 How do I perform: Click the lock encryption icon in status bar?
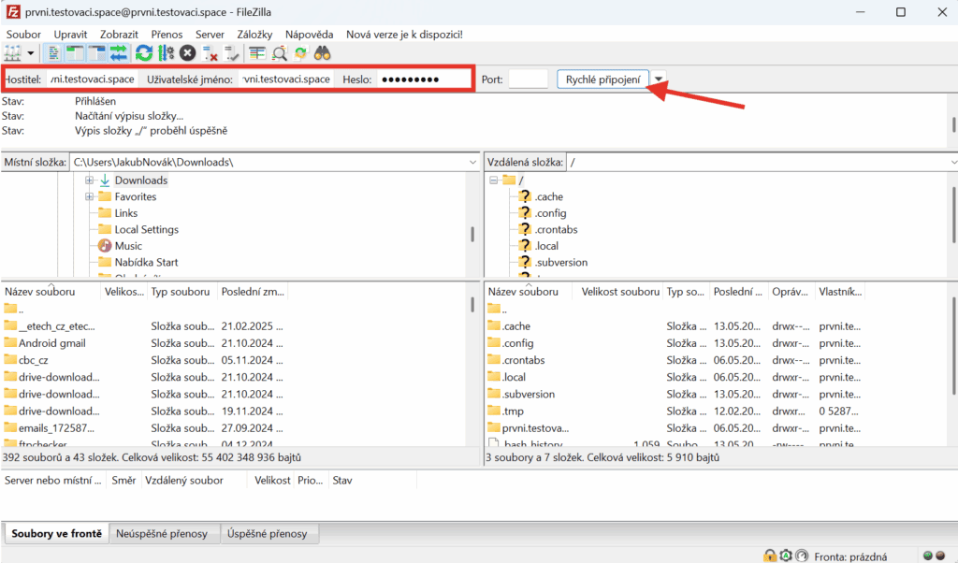[770, 556]
